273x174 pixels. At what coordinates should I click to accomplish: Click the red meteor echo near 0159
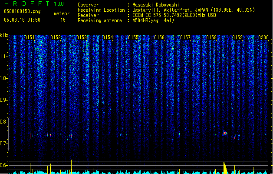click(235, 137)
